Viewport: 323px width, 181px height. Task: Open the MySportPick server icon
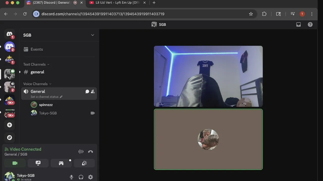10,113
